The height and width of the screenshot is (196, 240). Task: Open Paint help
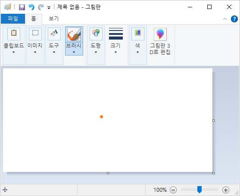[234, 19]
